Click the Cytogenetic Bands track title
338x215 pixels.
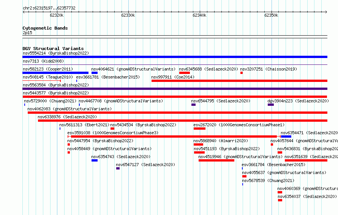point(45,28)
